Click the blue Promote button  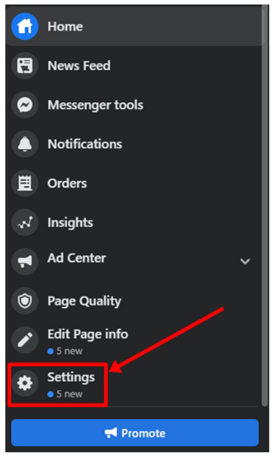(x=135, y=433)
